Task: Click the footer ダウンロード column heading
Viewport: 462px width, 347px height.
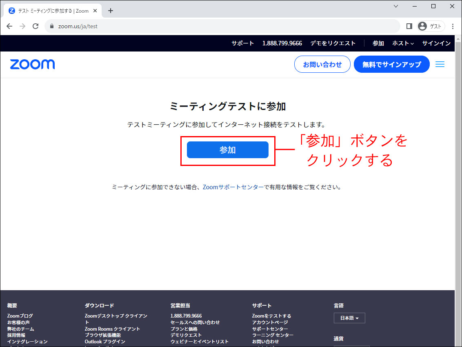Action: (99, 306)
